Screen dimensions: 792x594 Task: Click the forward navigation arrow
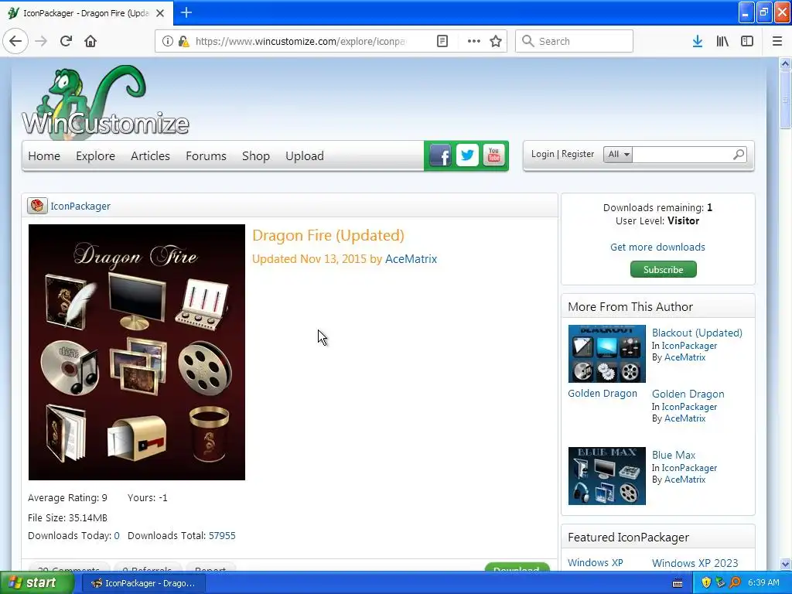point(41,41)
